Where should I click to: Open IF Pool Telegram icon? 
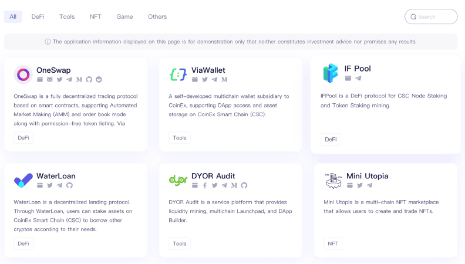pos(358,78)
